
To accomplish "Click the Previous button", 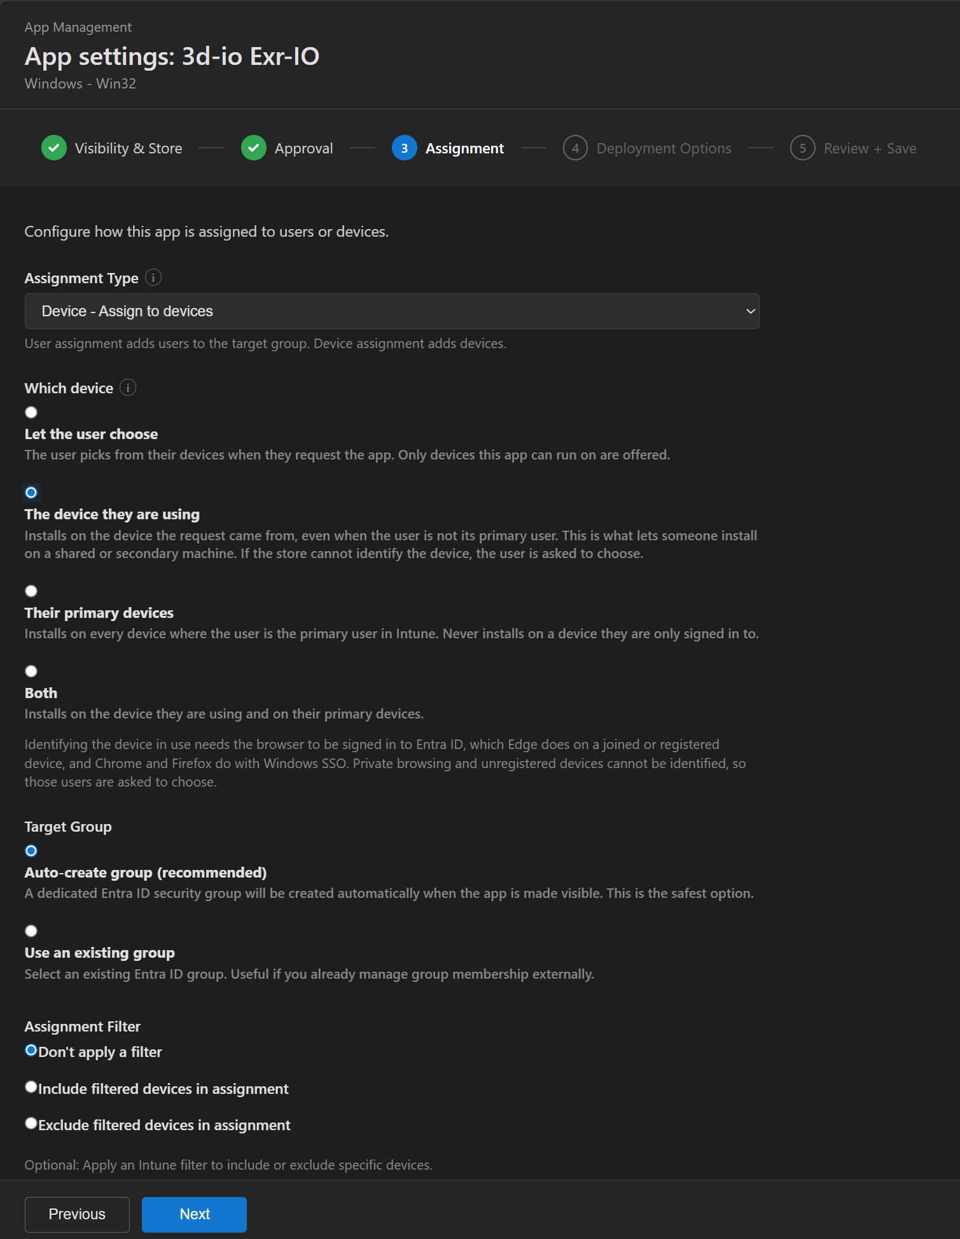I will point(77,1214).
